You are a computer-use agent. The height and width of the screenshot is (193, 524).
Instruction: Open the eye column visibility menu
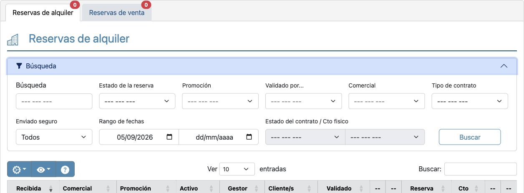pyautogui.click(x=43, y=169)
